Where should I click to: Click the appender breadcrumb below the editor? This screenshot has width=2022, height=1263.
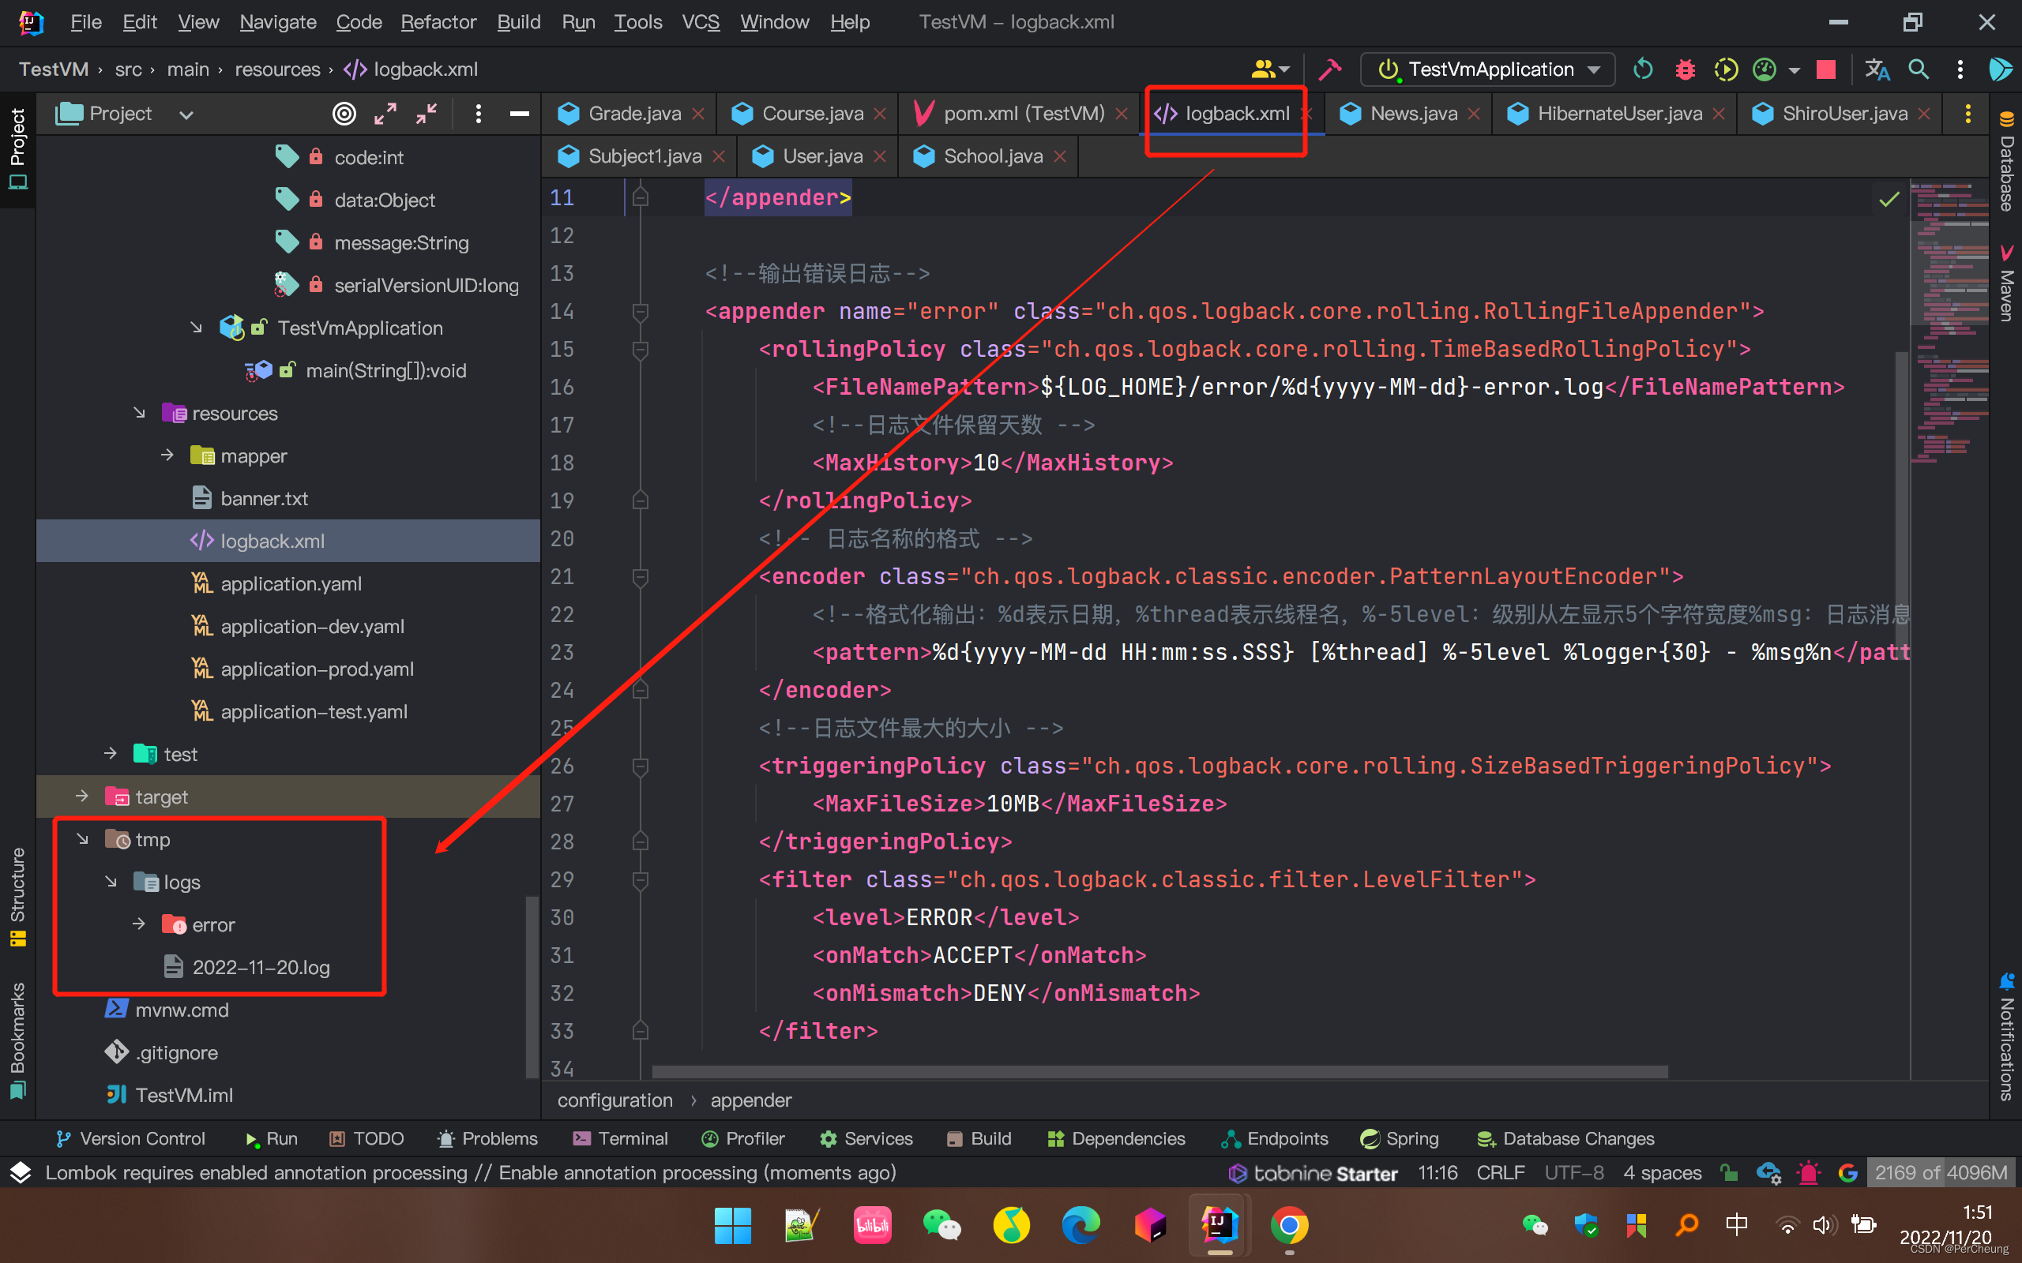point(750,1100)
